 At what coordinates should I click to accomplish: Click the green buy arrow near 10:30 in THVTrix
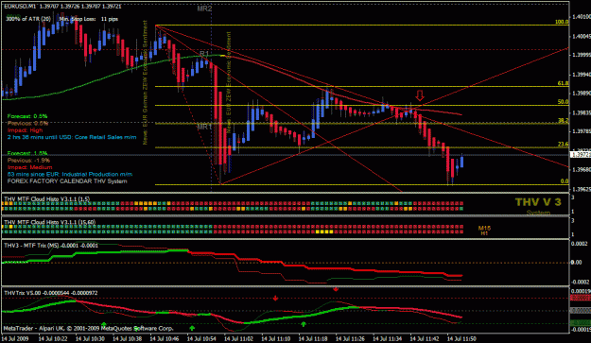point(104,324)
